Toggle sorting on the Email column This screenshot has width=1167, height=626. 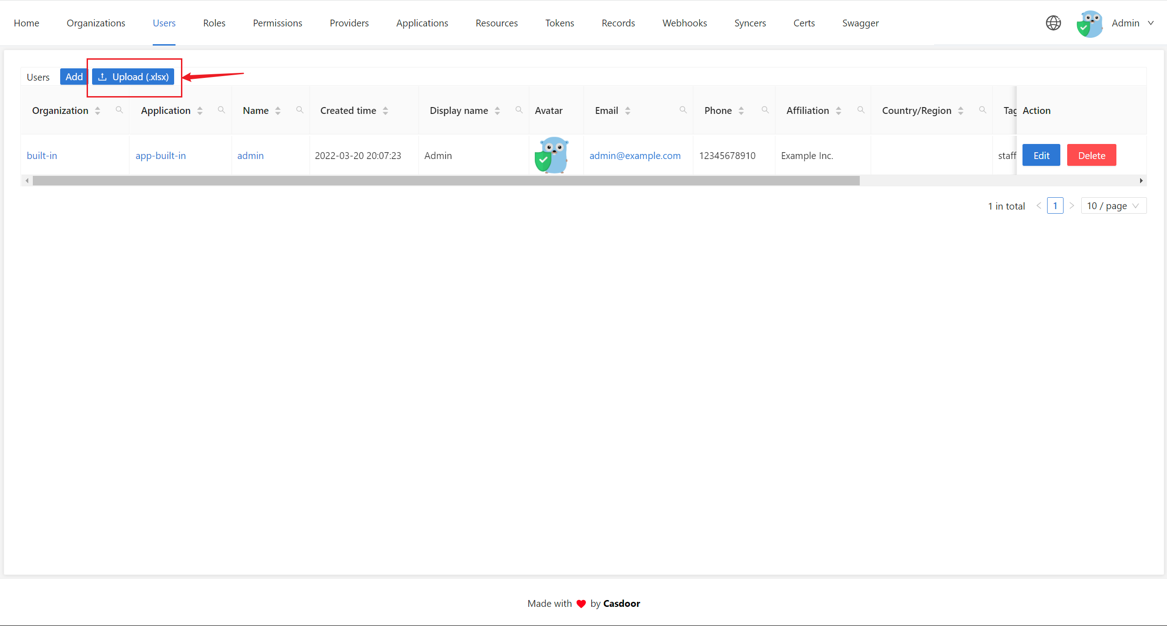pyautogui.click(x=628, y=110)
